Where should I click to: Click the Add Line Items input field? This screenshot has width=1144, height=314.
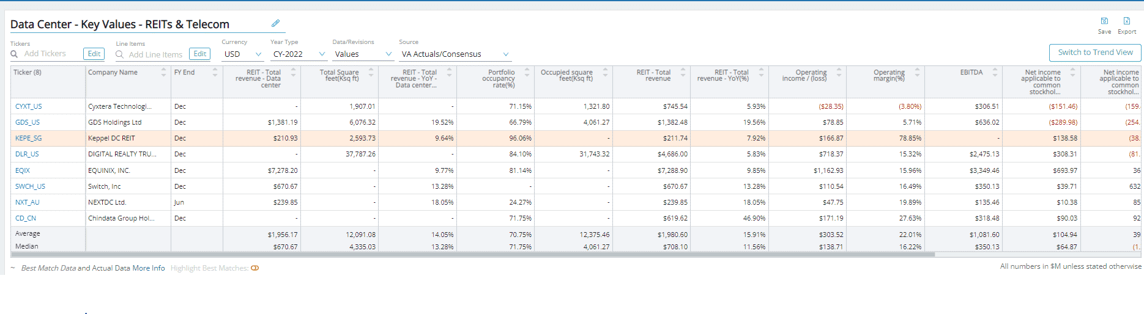(x=155, y=54)
